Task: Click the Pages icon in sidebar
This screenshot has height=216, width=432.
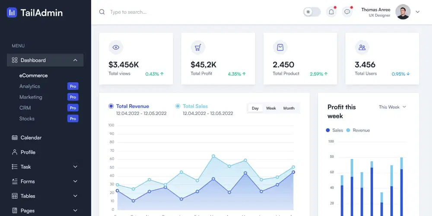Action: (15, 210)
